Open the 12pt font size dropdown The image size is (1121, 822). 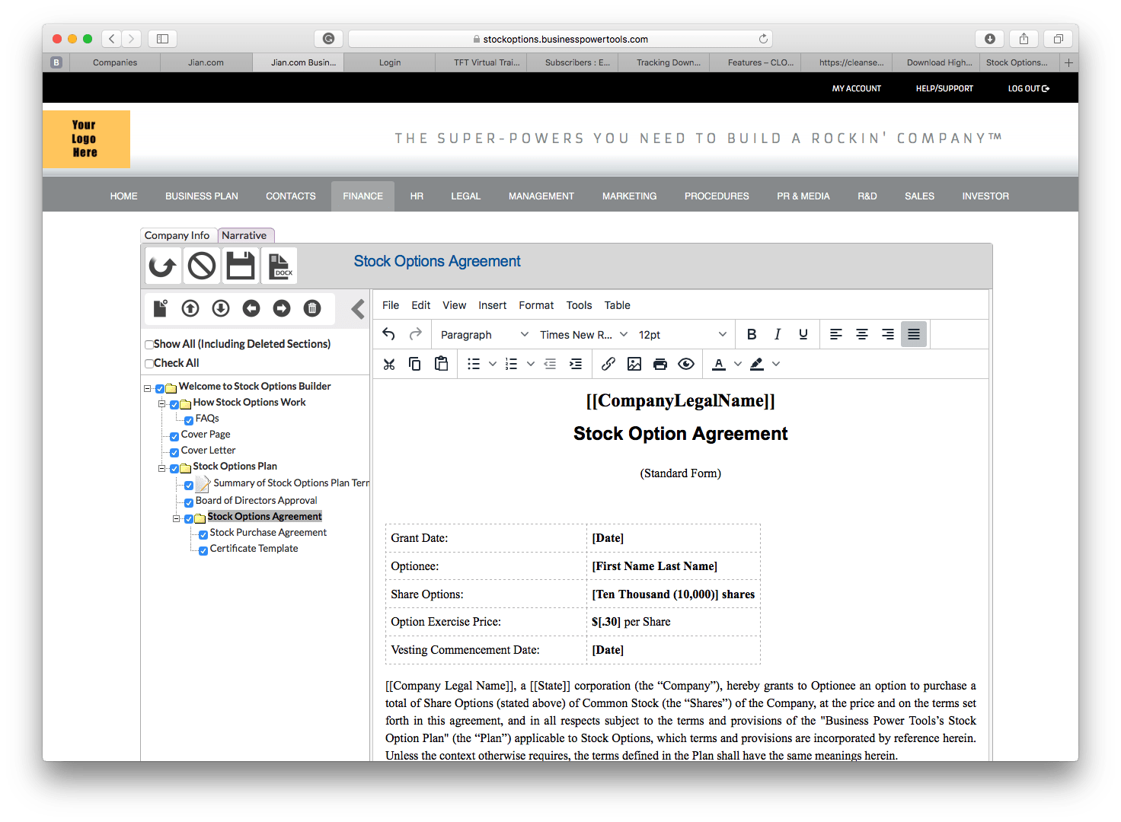click(682, 334)
